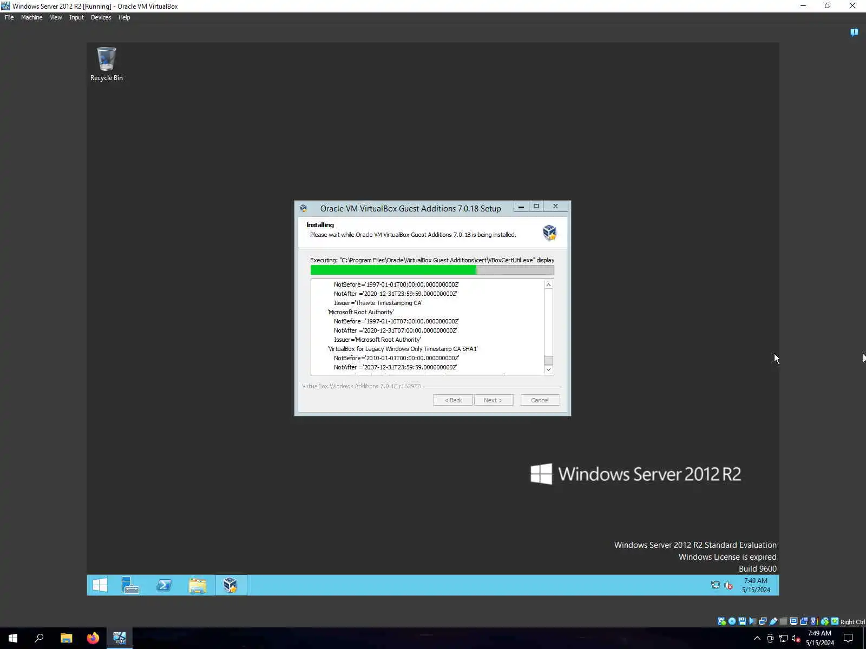Screen dimensions: 866x649
Task: Open the Devices menu
Action: tap(101, 17)
